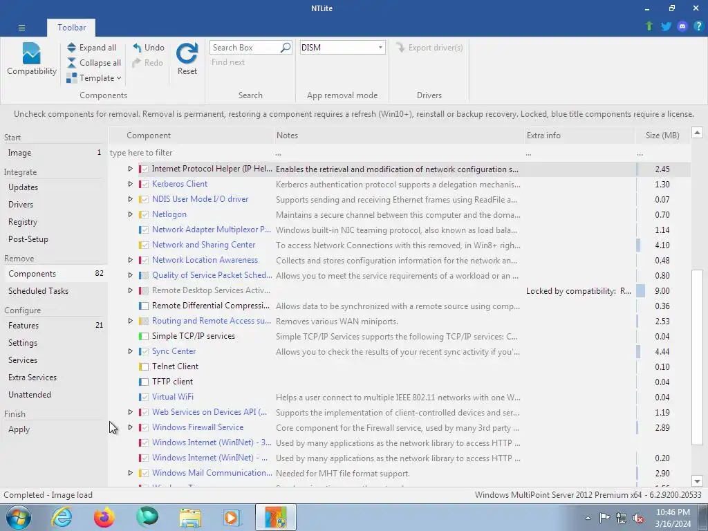
Task: Open the Image page in sidebar
Action: click(54, 153)
